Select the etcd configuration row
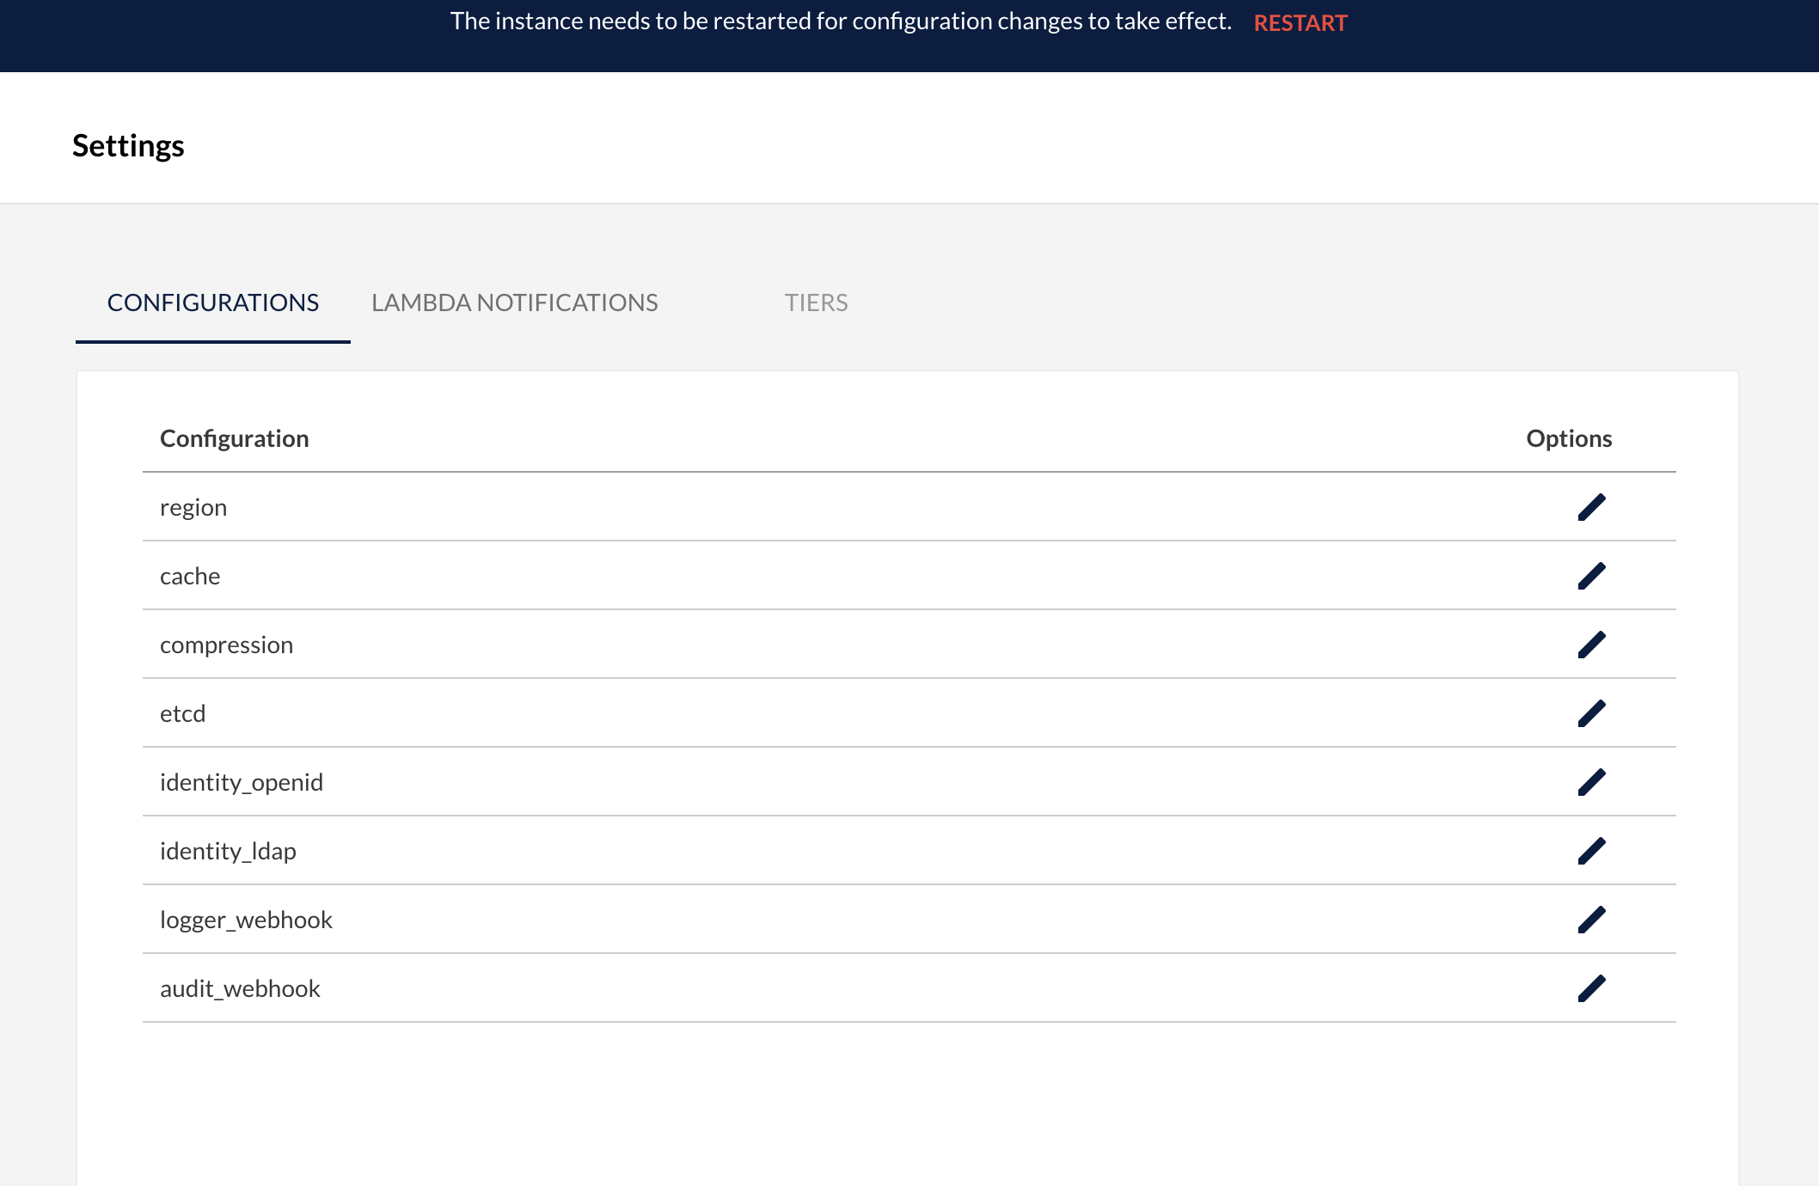 (182, 713)
